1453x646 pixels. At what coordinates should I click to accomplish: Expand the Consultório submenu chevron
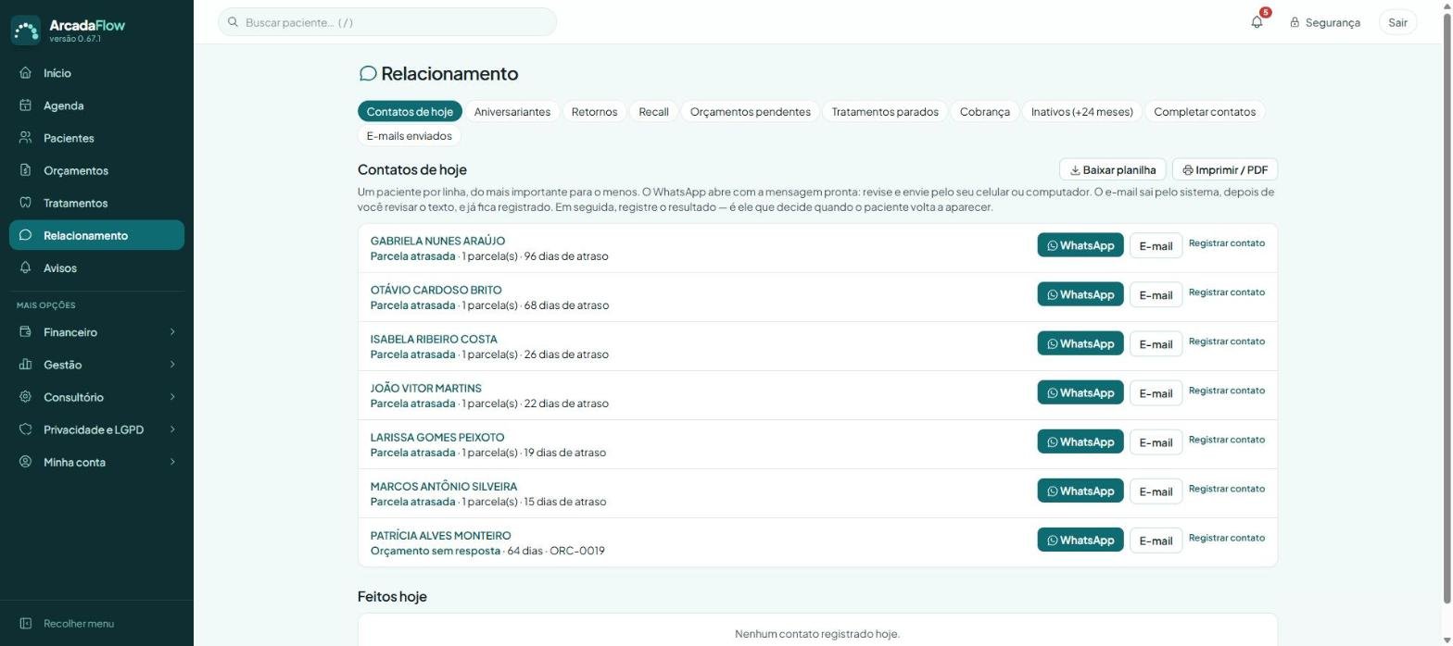(x=172, y=397)
